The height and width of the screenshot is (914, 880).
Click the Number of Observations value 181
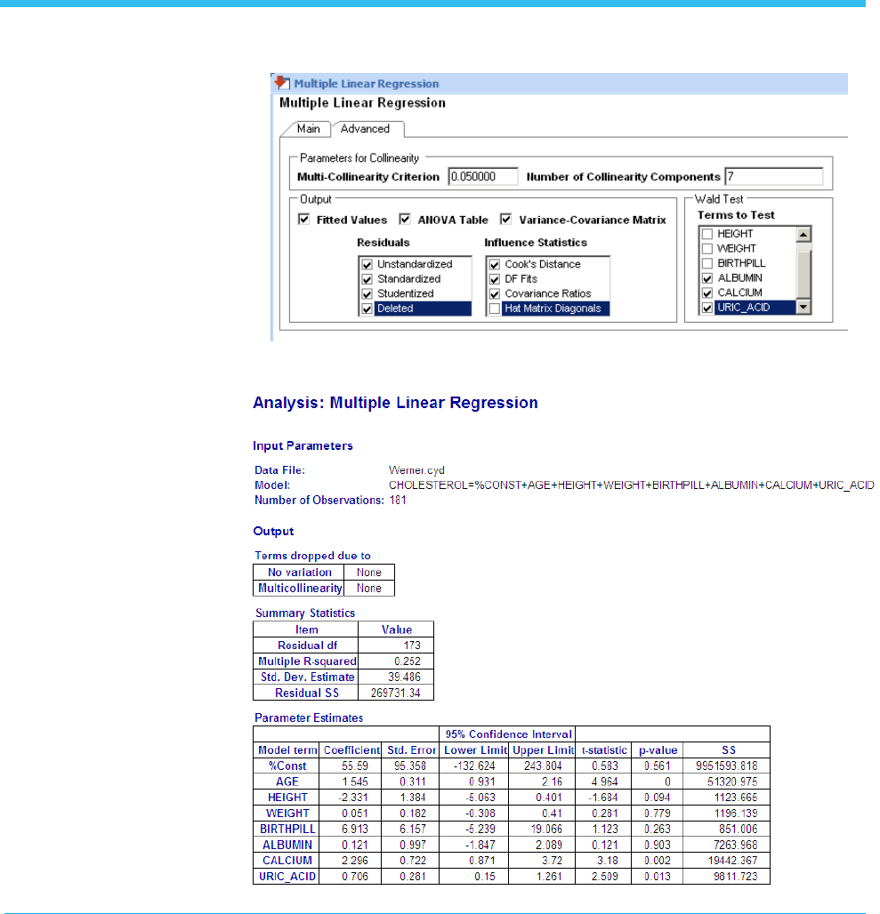click(x=398, y=501)
